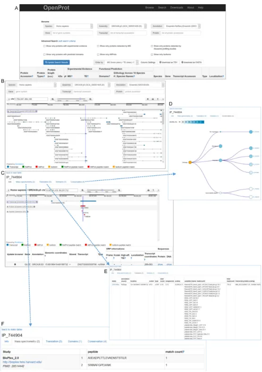The height and width of the screenshot is (372, 262).
Task: Enable Show only proteins with experimental evidence
Action: pyautogui.click(x=44, y=46)
